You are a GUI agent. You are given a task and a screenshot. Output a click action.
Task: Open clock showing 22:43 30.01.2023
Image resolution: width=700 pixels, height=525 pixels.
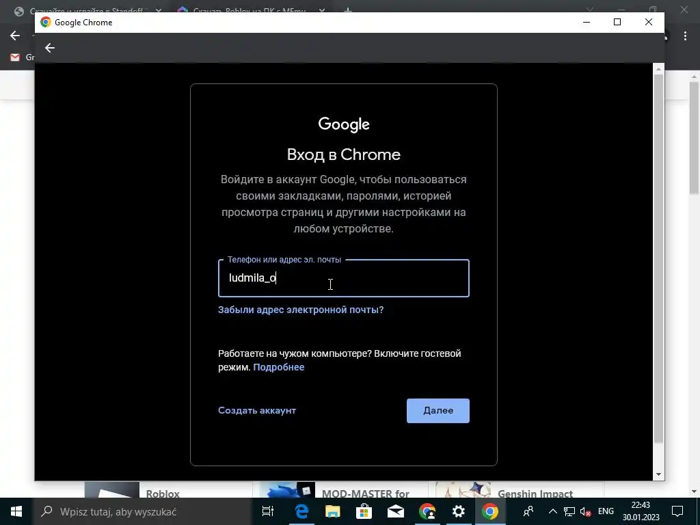point(641,511)
